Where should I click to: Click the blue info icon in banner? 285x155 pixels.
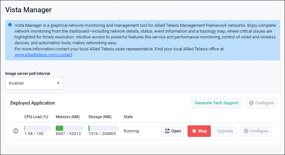coord(10,25)
